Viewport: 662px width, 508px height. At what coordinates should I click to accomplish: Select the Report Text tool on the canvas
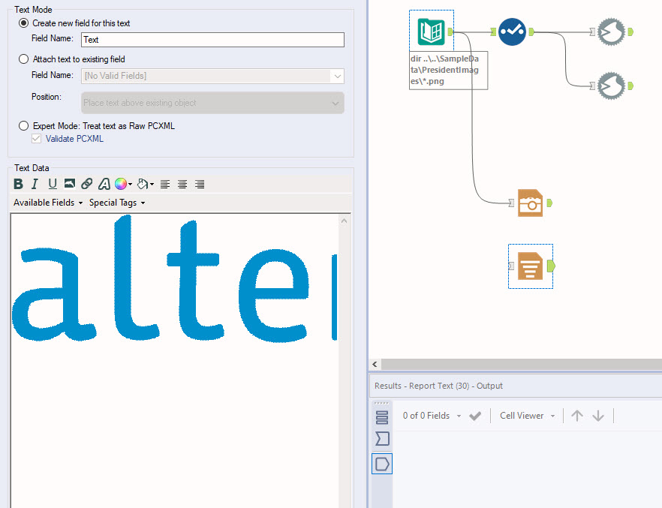coord(531,266)
